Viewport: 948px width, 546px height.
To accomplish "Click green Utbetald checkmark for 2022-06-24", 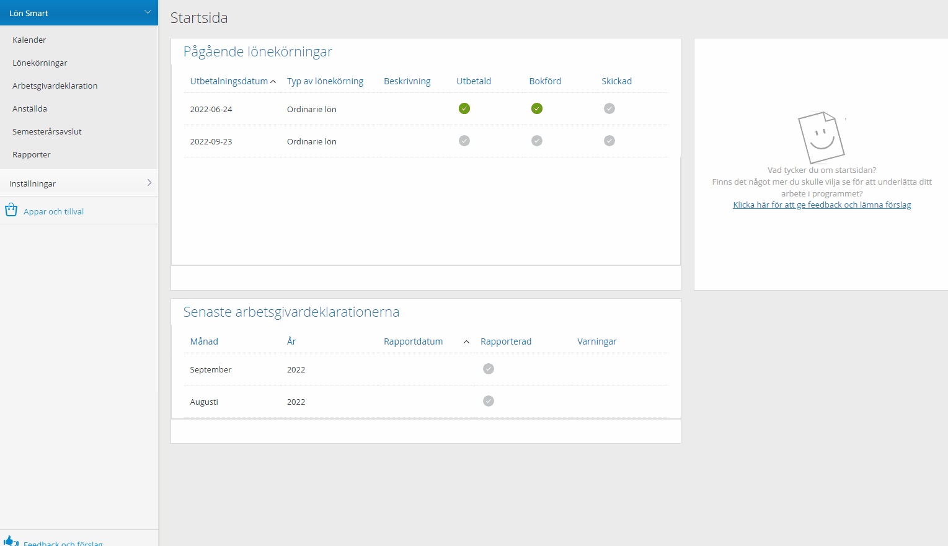I will point(464,108).
